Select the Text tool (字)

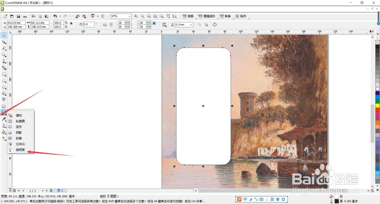pos(4,100)
